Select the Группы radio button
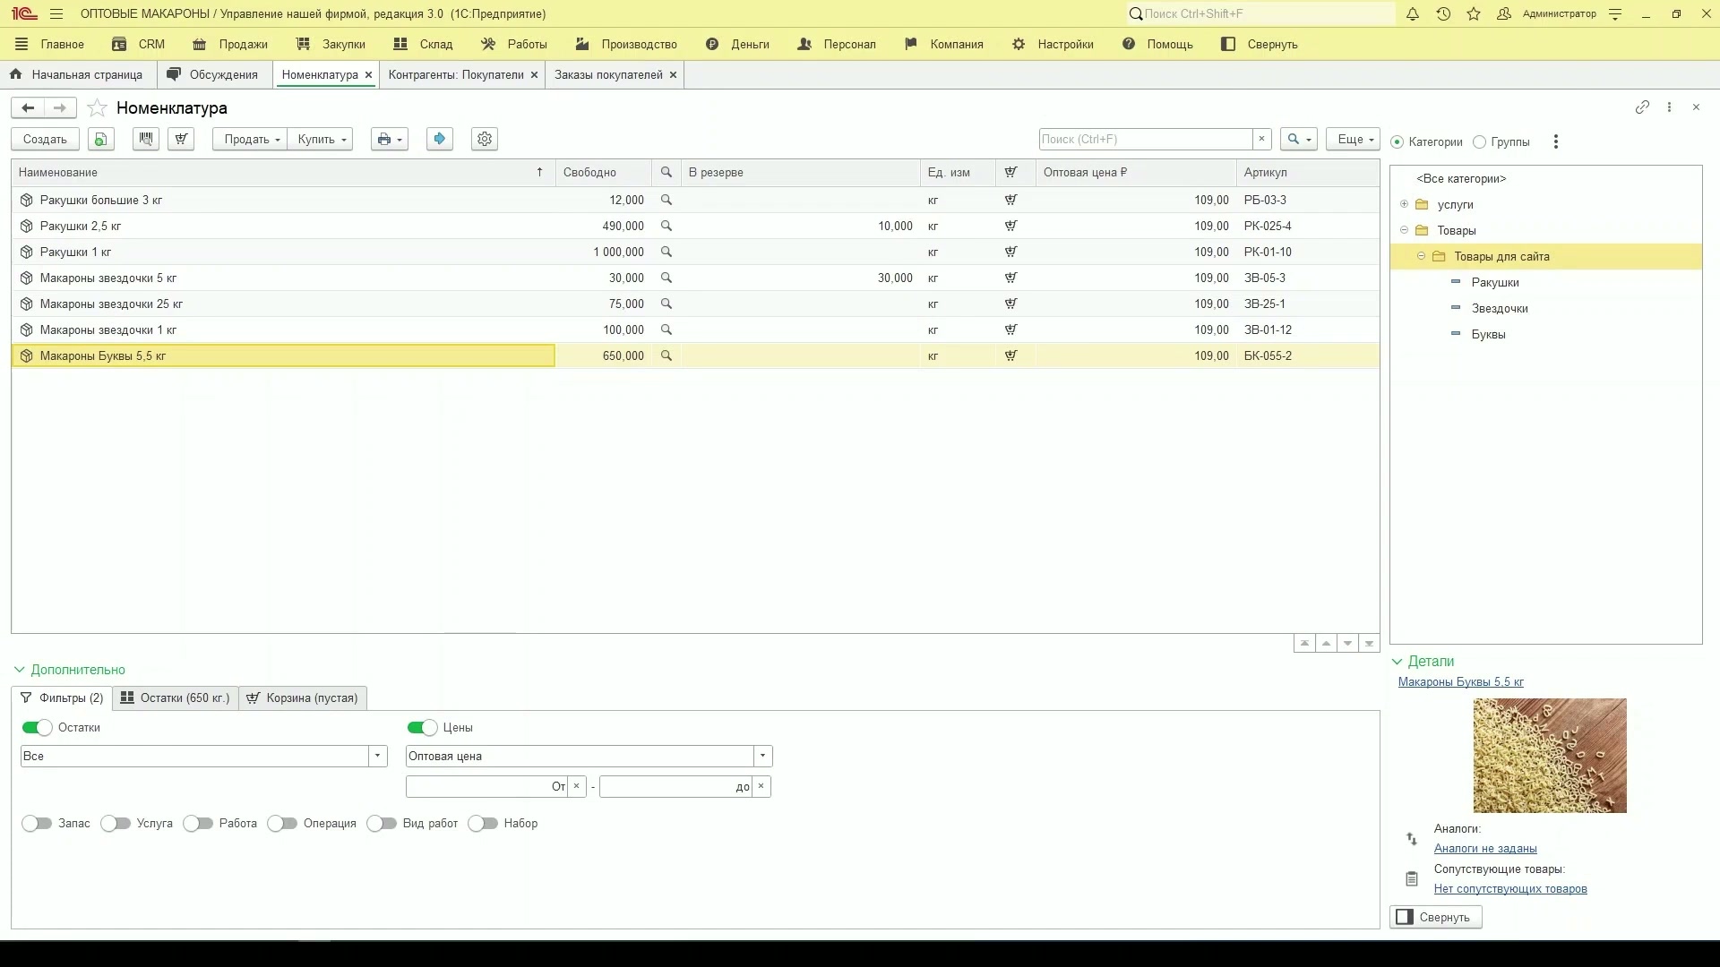 (x=1480, y=142)
